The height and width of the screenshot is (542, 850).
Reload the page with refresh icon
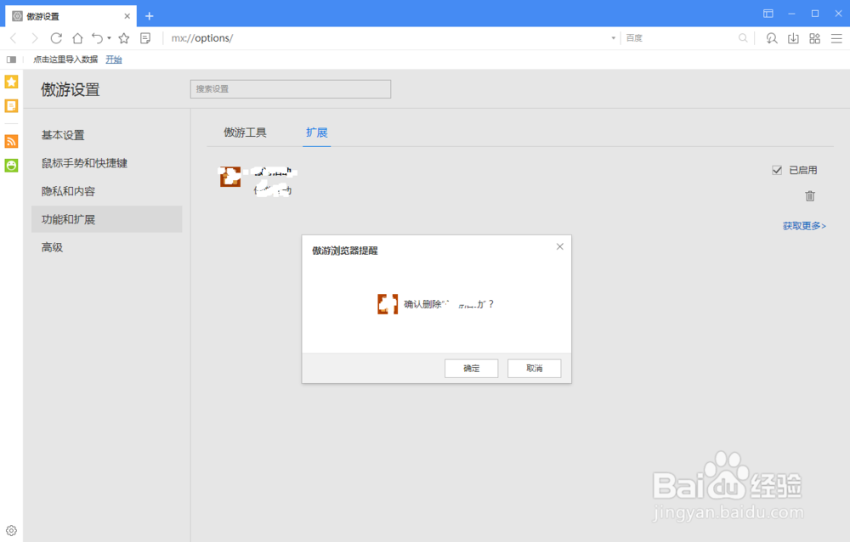pos(56,38)
